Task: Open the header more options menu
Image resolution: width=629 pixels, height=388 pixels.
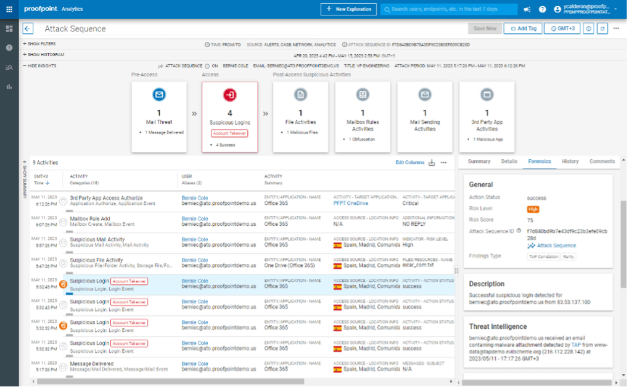Action: (616, 28)
